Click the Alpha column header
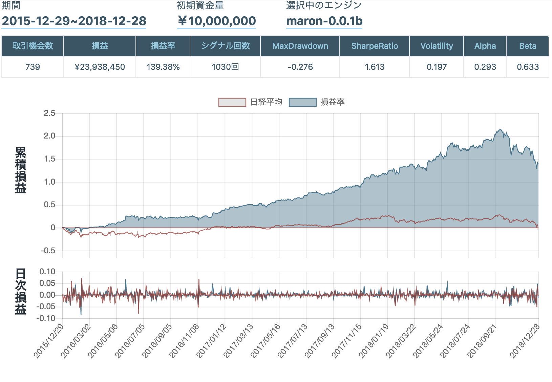Image resolution: width=552 pixels, height=382 pixels. 485,46
